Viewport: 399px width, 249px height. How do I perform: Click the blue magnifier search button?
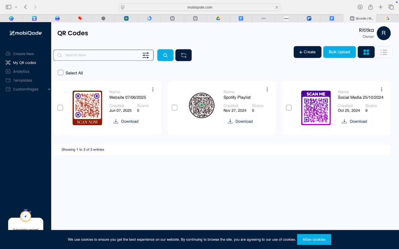click(x=165, y=55)
